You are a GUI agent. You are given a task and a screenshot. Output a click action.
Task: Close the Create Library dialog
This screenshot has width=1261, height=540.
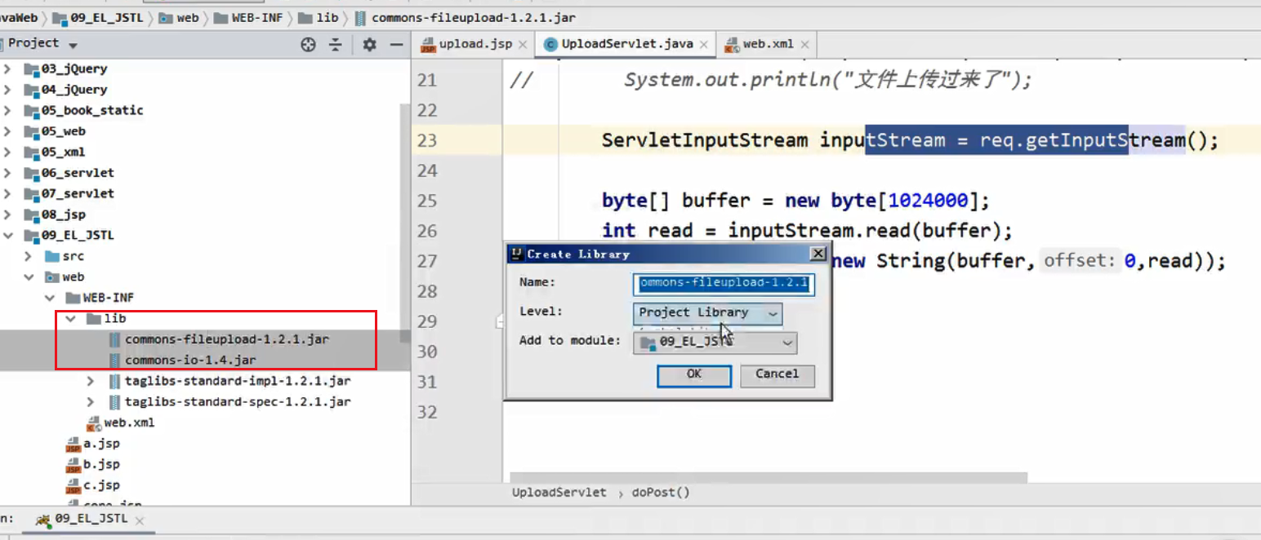(x=818, y=254)
